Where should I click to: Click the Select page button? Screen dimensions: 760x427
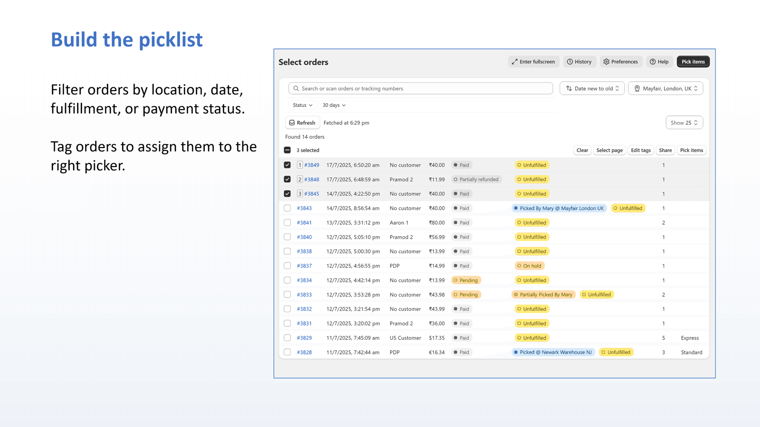coord(609,150)
